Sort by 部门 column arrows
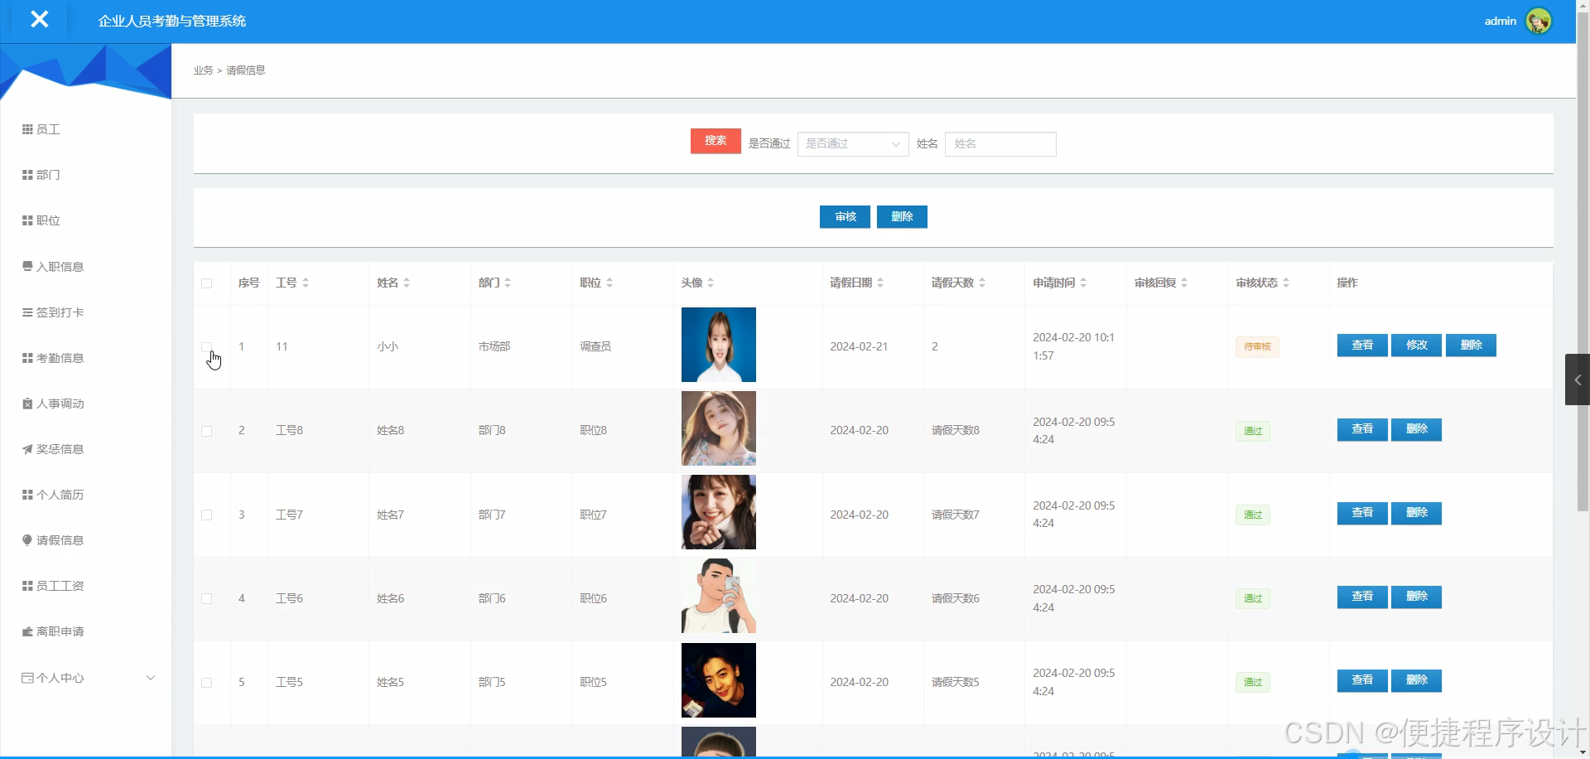 (x=508, y=283)
